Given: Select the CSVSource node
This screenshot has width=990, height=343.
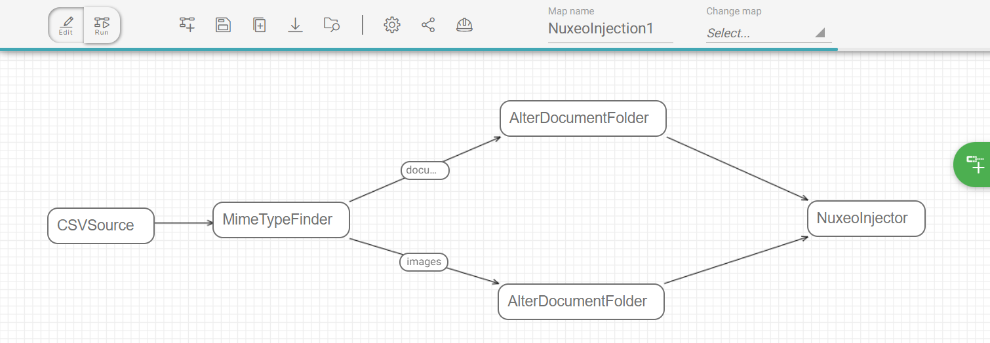Looking at the screenshot, I should click(x=101, y=226).
